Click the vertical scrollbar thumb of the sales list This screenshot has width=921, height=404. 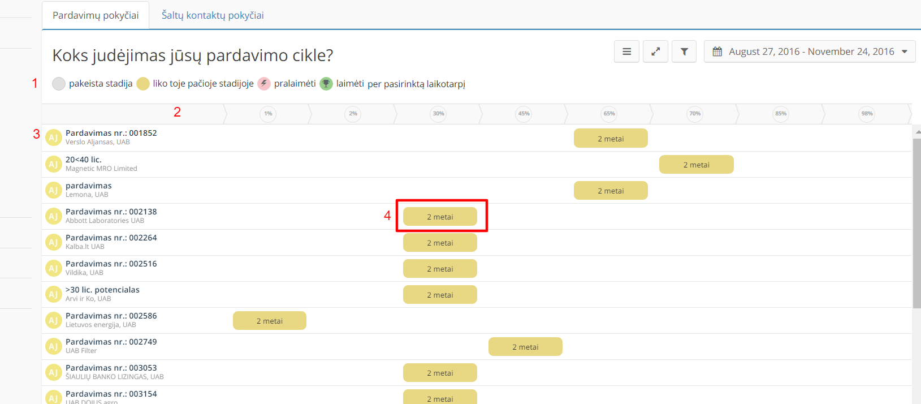pos(917,223)
